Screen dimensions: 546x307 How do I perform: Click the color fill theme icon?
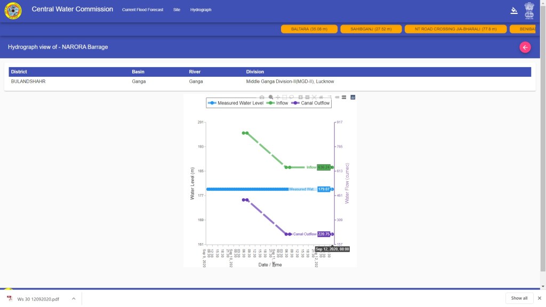click(514, 10)
